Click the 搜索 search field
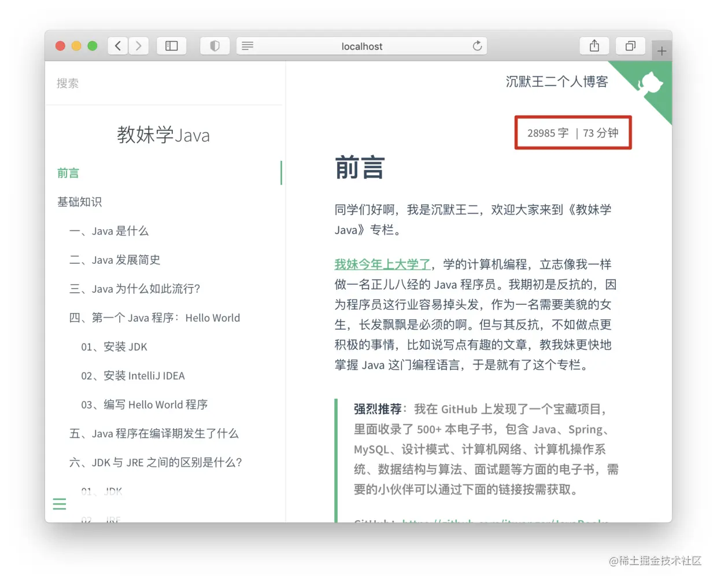Viewport: 717px width, 582px height. pos(165,83)
